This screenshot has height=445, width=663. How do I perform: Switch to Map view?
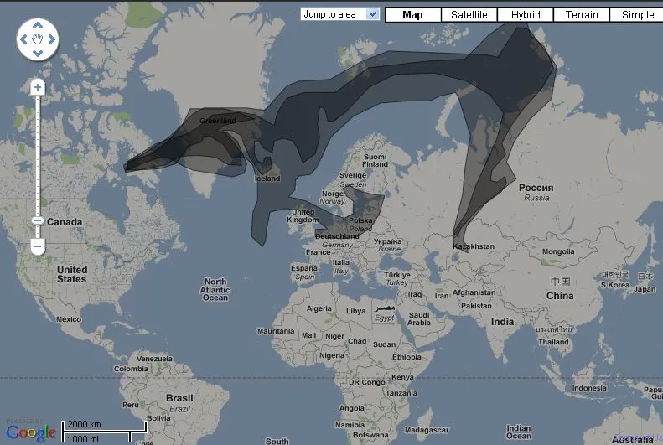pyautogui.click(x=412, y=14)
